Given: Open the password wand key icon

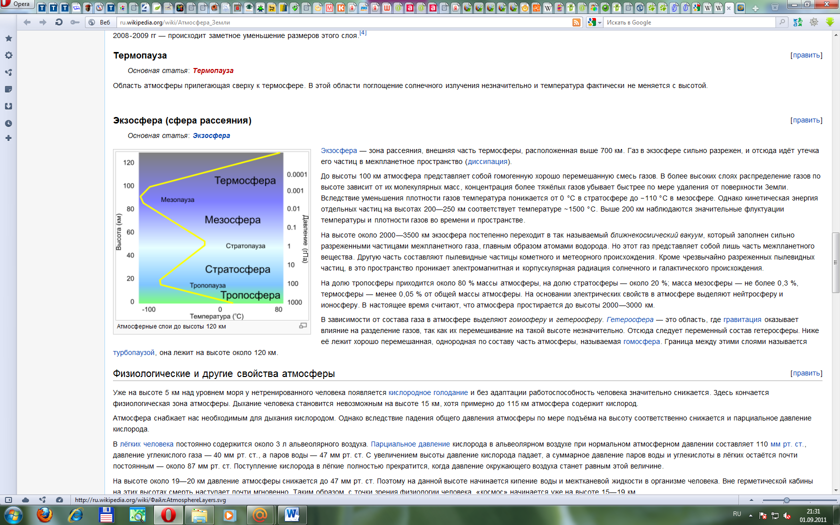Looking at the screenshot, I should (75, 22).
